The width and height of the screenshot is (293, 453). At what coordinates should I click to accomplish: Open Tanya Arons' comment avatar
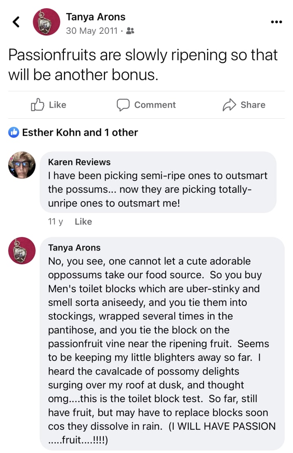point(22,251)
